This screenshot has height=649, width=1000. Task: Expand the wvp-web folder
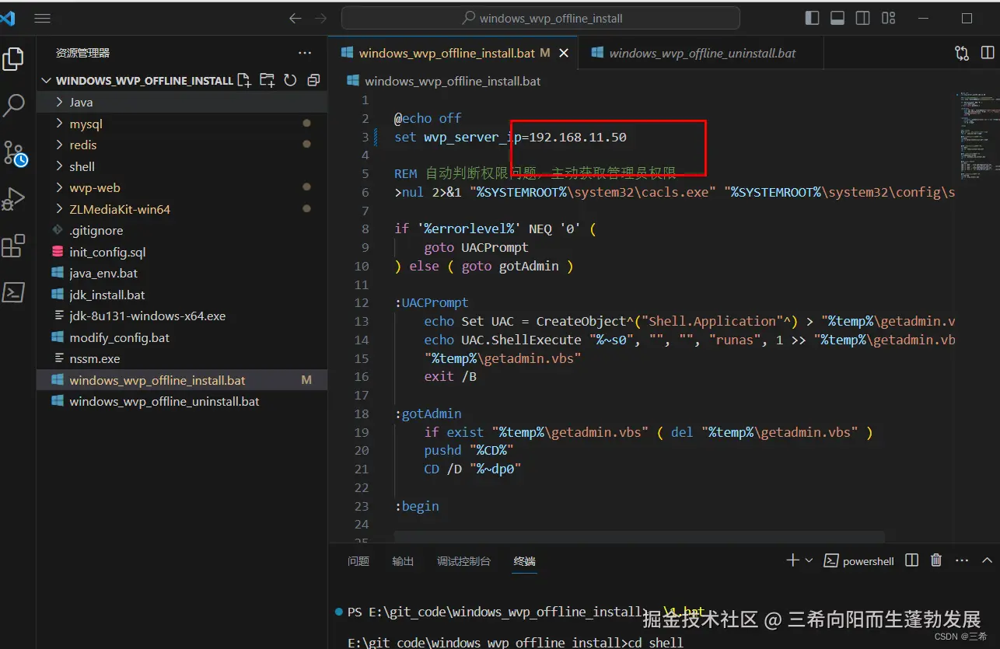point(182,187)
